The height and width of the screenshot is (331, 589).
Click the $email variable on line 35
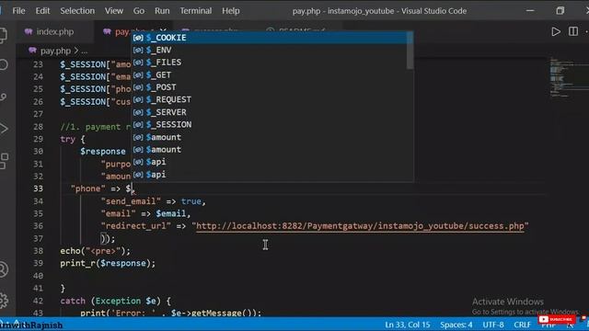170,213
